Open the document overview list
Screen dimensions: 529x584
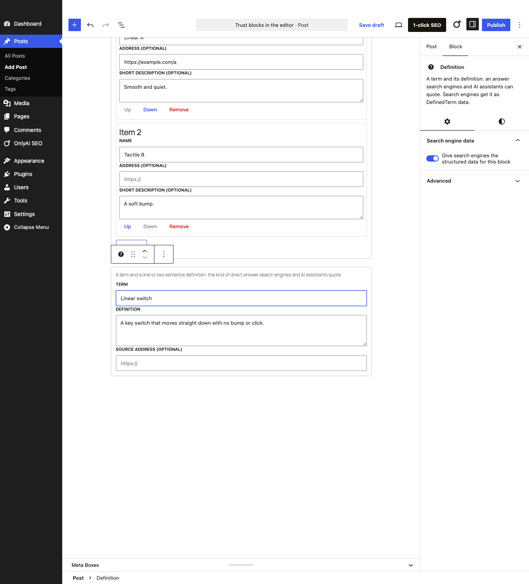(x=121, y=25)
